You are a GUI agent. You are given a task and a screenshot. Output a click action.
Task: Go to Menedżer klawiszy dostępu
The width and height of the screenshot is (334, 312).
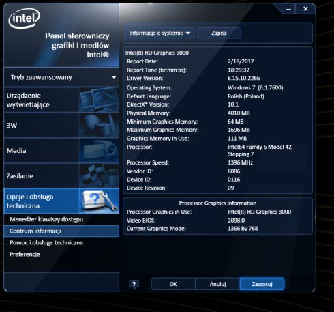tap(46, 219)
